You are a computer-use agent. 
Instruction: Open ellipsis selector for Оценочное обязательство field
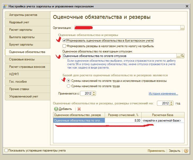[x=178, y=56]
